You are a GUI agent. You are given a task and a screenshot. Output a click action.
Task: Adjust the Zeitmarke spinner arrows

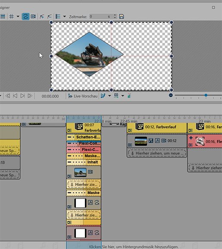pos(115,16)
